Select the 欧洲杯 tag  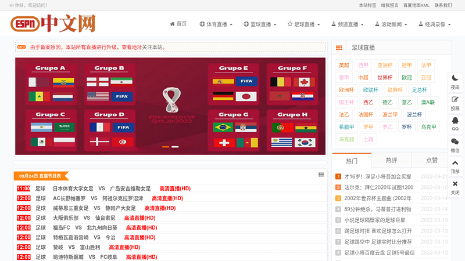point(346,90)
